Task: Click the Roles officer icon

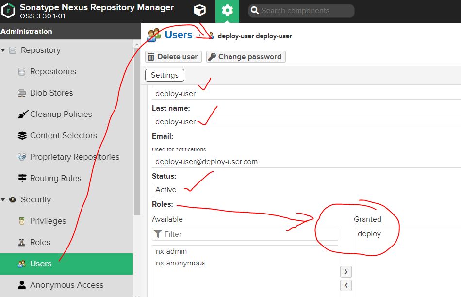Action: click(21, 243)
